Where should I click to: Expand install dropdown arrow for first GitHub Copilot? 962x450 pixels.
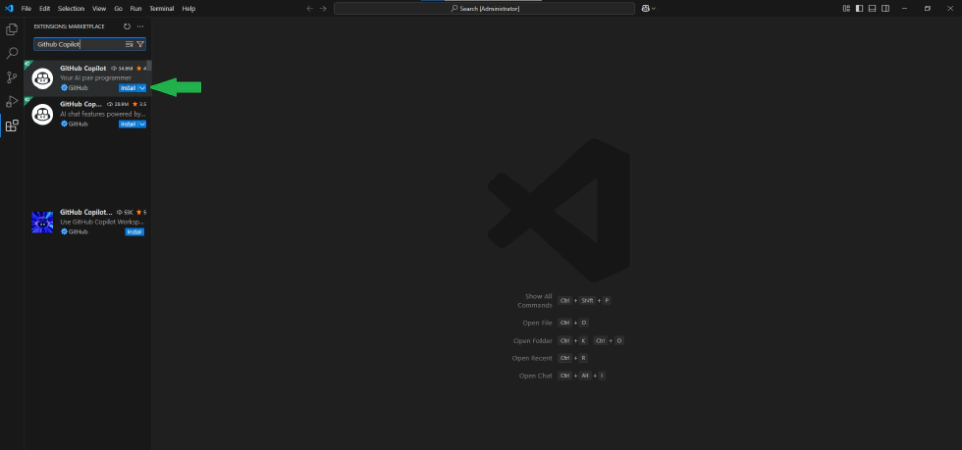pyautogui.click(x=142, y=87)
